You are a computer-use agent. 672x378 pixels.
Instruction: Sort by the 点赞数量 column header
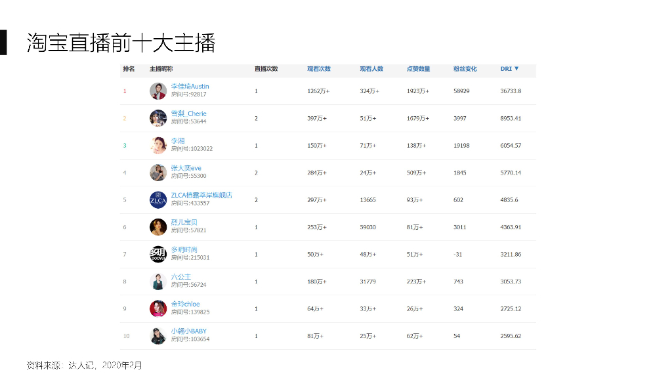(x=418, y=69)
